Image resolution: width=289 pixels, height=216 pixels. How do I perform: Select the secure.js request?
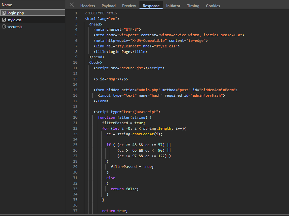click(x=32, y=27)
